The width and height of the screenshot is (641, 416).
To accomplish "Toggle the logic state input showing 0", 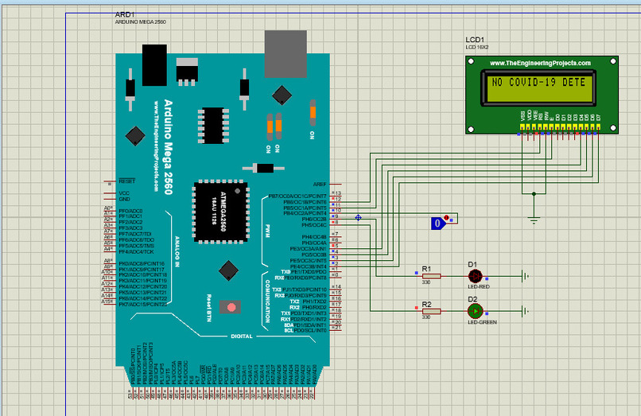I will coord(438,224).
